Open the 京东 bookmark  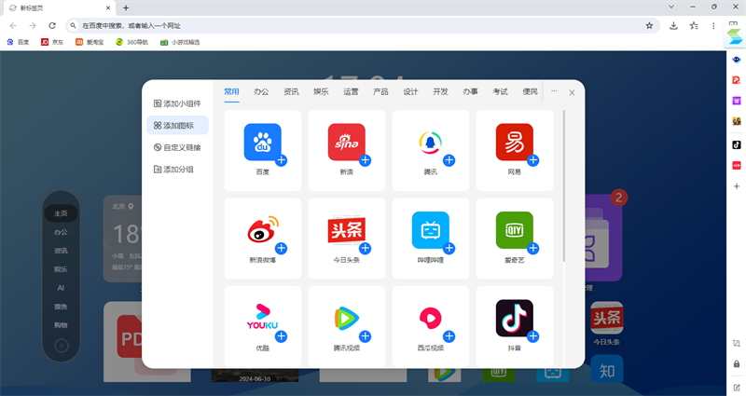[x=52, y=42]
